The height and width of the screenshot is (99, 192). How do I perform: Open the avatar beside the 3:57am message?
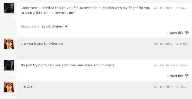(9, 44)
